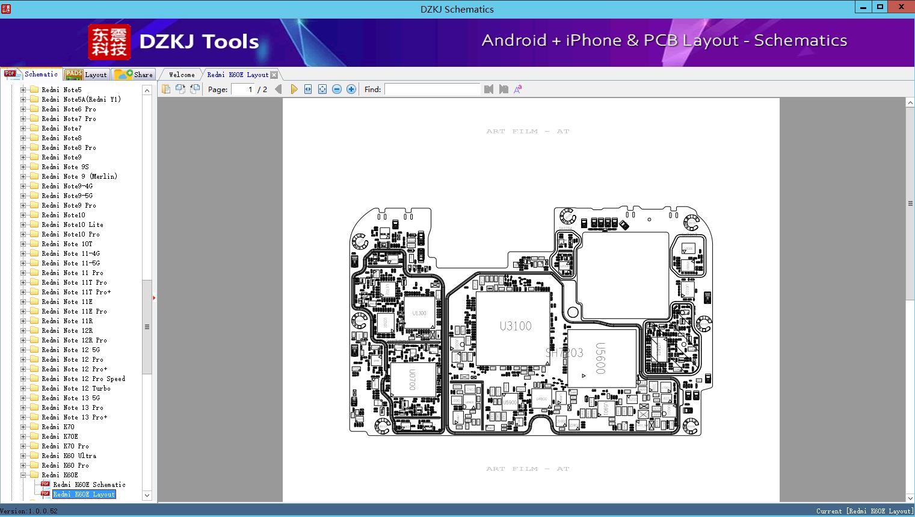Click the Find search field
Screen dimensions: 915x517
coord(433,89)
